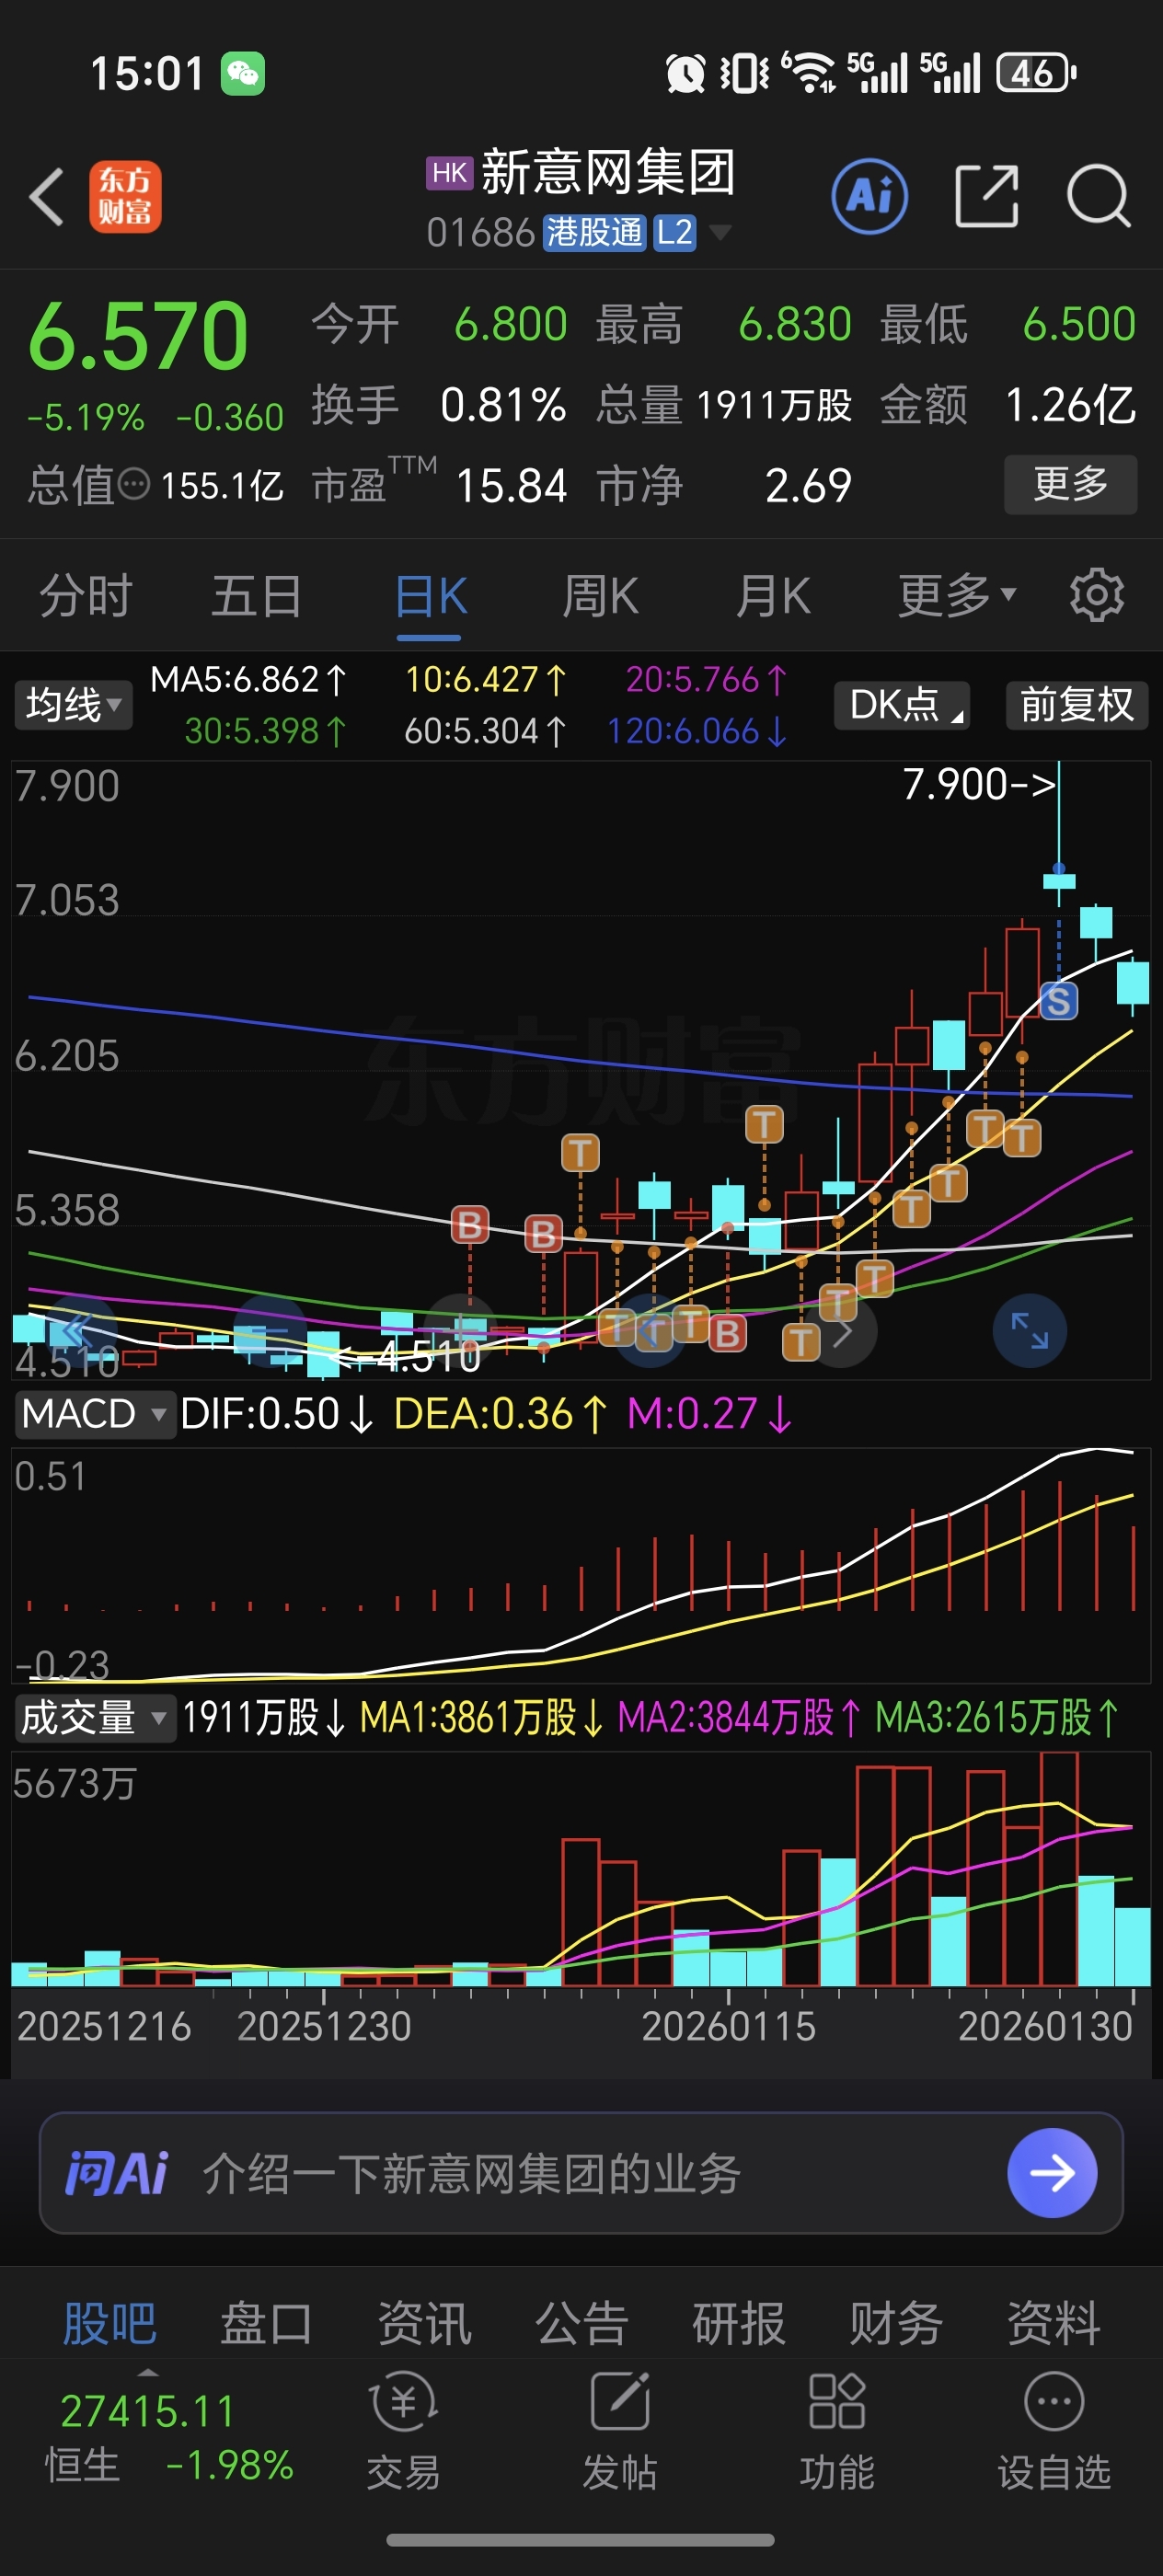Switch to the 月K tab
The image size is (1163, 2576).
[x=773, y=596]
